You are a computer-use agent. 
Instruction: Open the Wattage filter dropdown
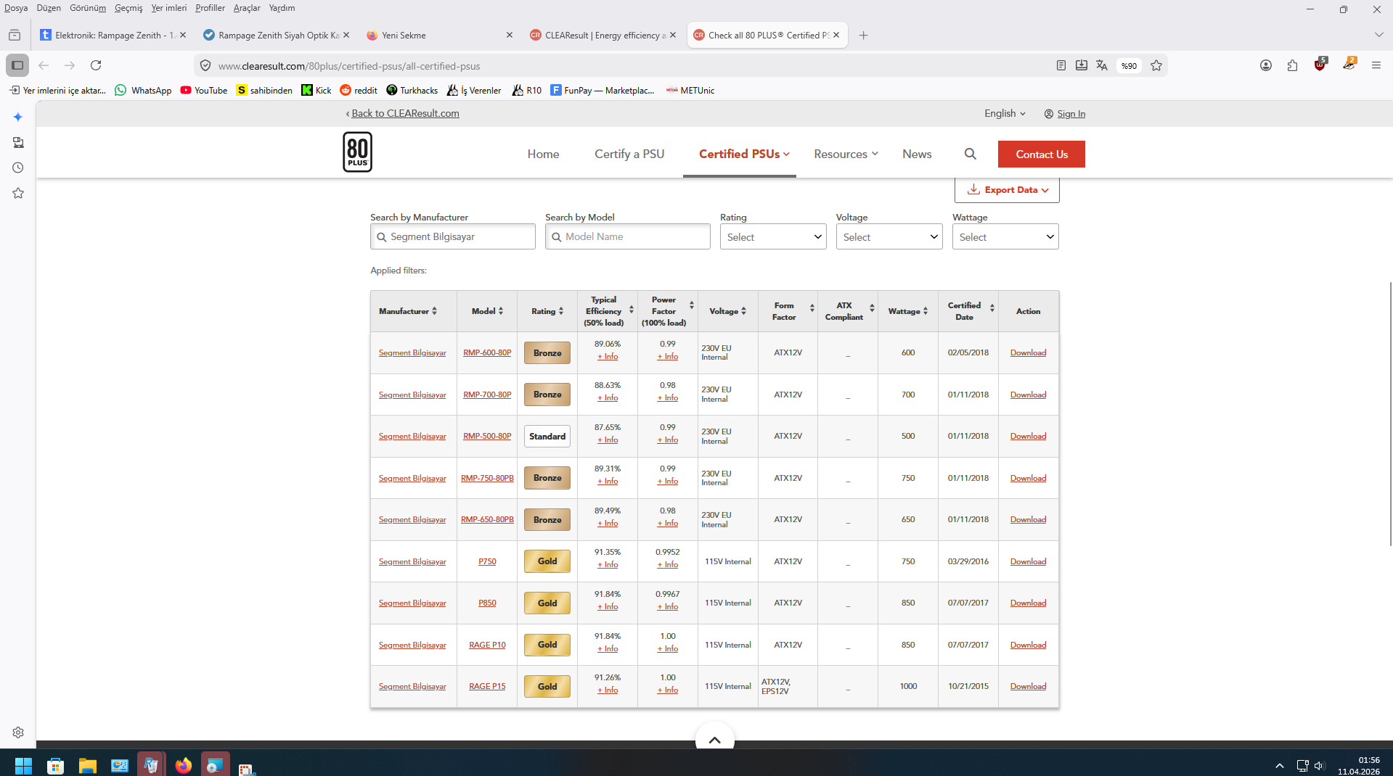[1005, 237]
